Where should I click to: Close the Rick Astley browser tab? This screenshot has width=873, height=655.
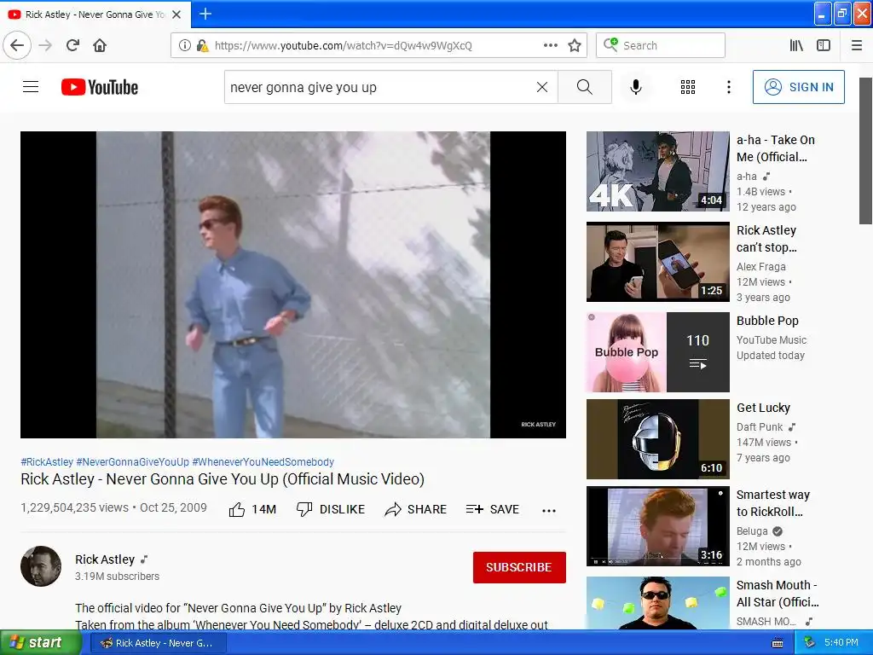tap(176, 14)
